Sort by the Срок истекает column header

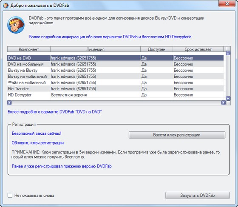coord(198,49)
